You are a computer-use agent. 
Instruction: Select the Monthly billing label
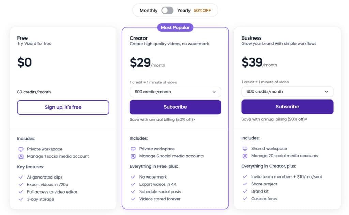[149, 11]
